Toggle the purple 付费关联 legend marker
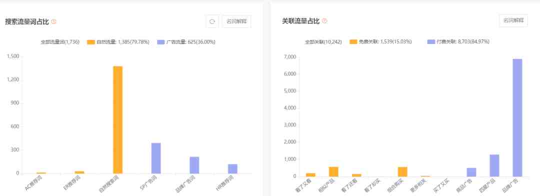Image resolution: width=540 pixels, height=196 pixels. coord(431,41)
